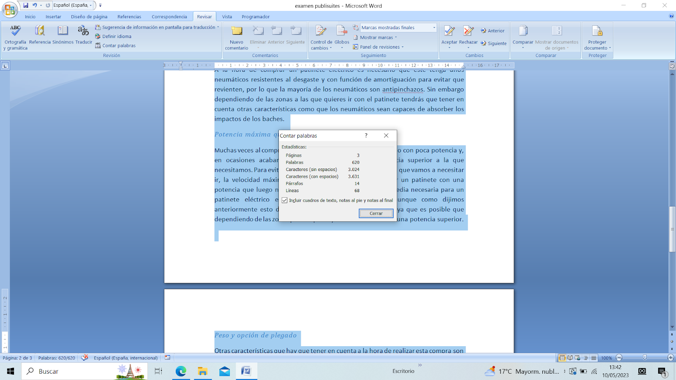Open Programador tab
This screenshot has height=380, width=676.
click(x=256, y=17)
